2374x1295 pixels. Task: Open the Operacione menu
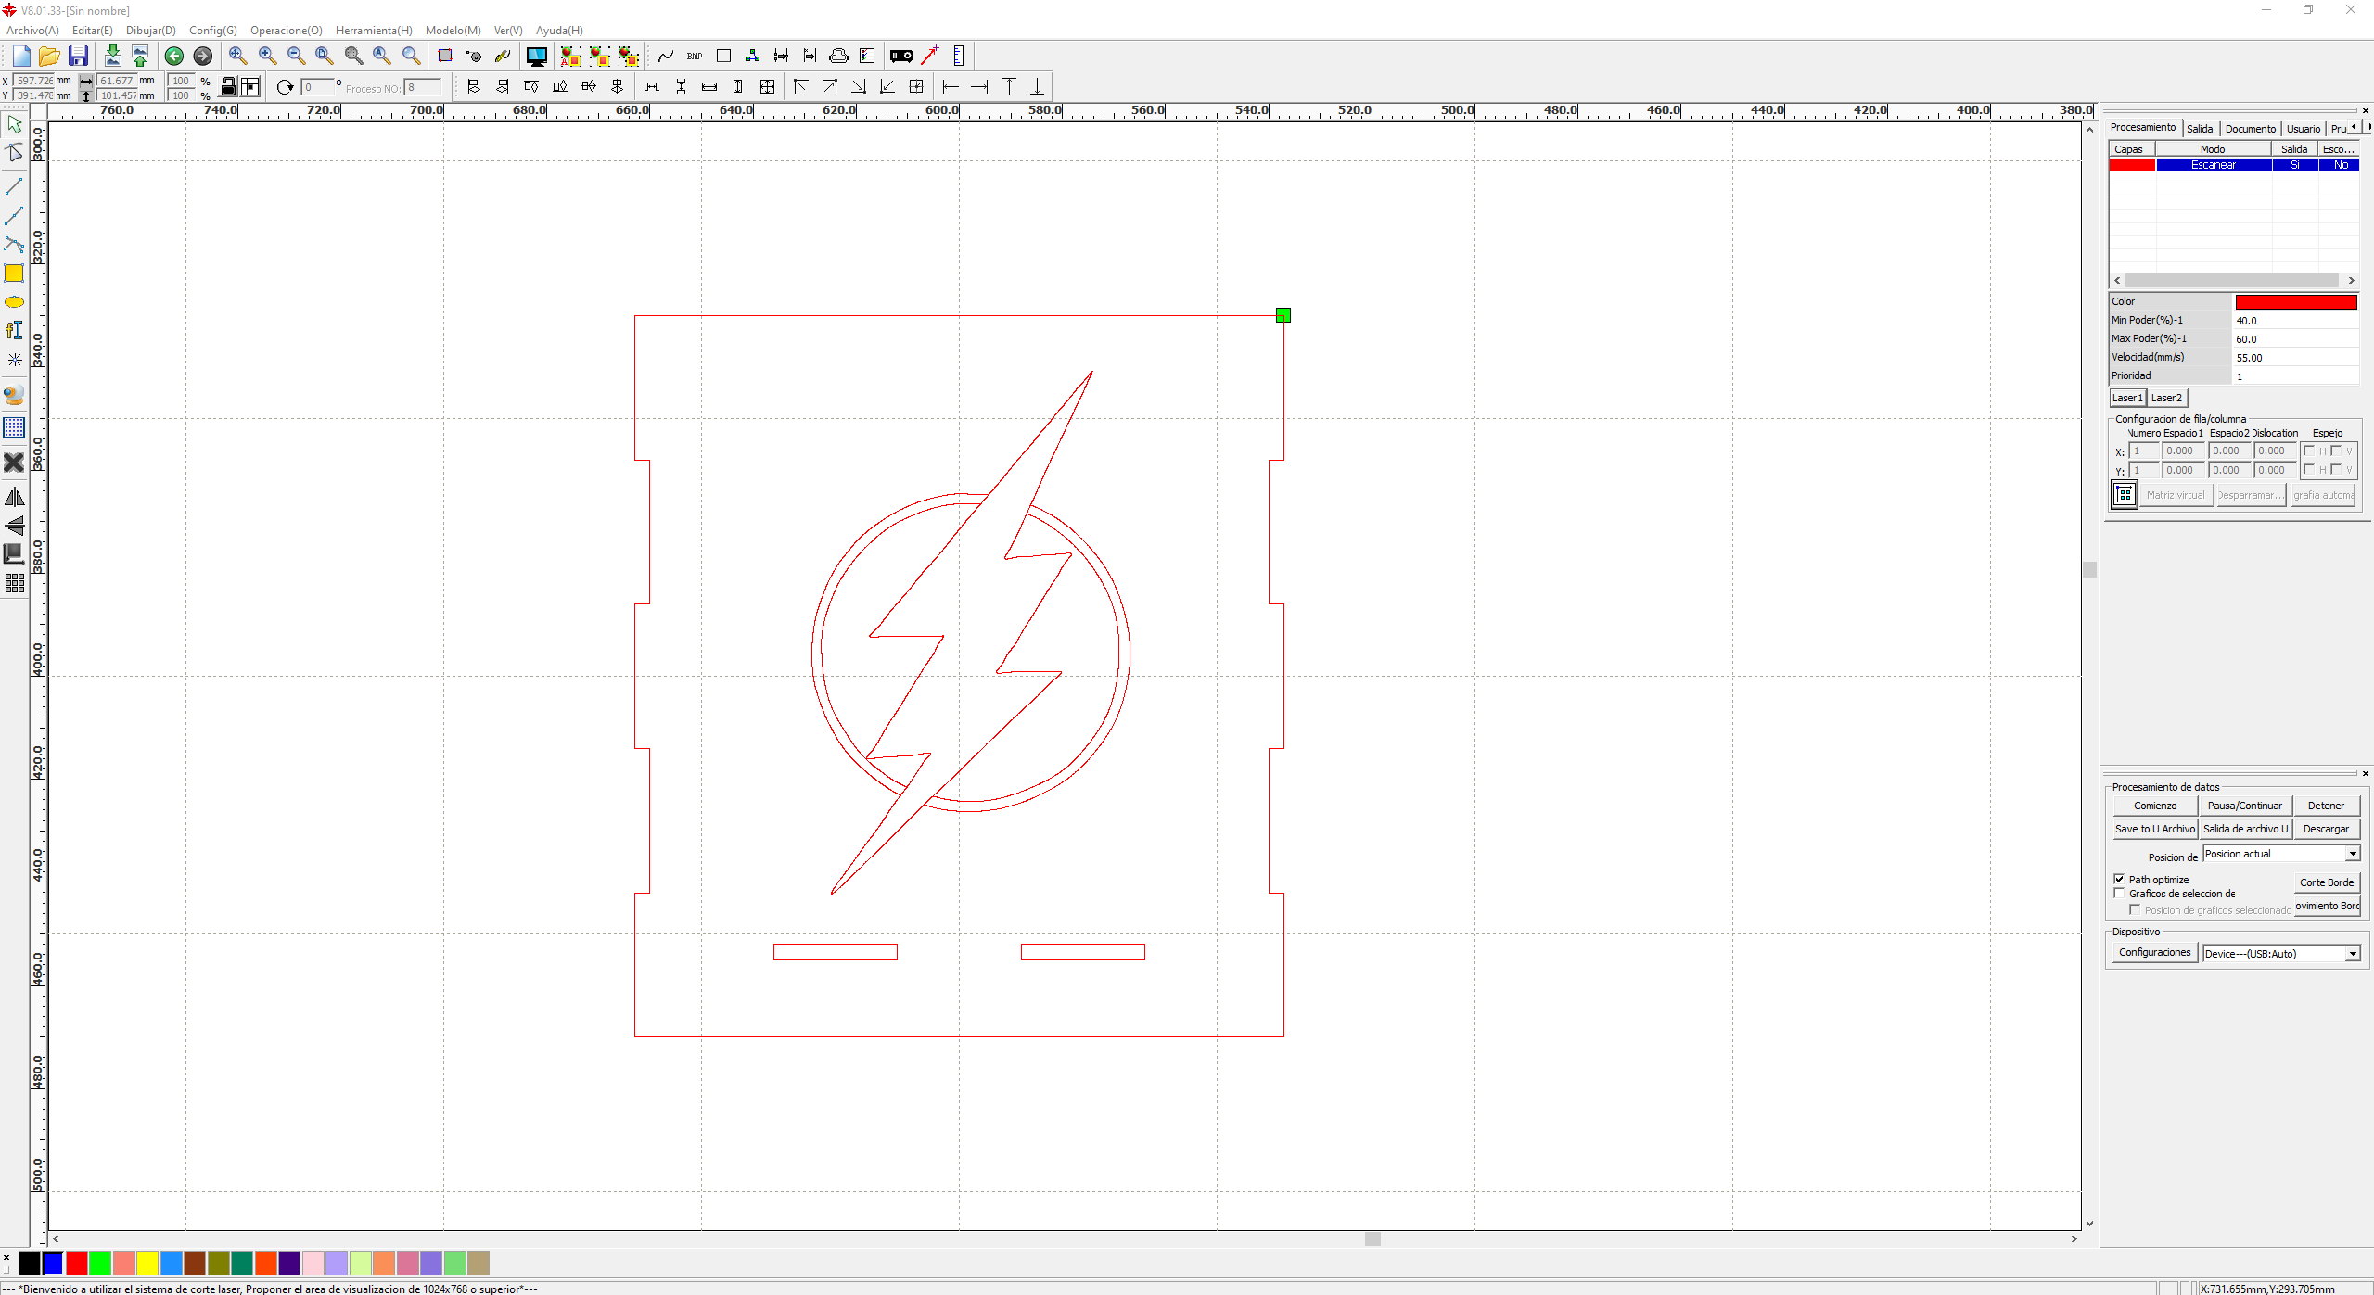tap(286, 31)
